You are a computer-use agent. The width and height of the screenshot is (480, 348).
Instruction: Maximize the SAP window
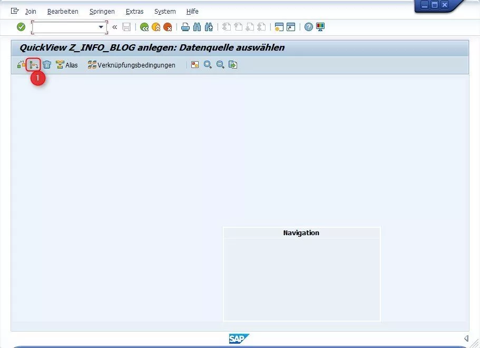[434, 5]
